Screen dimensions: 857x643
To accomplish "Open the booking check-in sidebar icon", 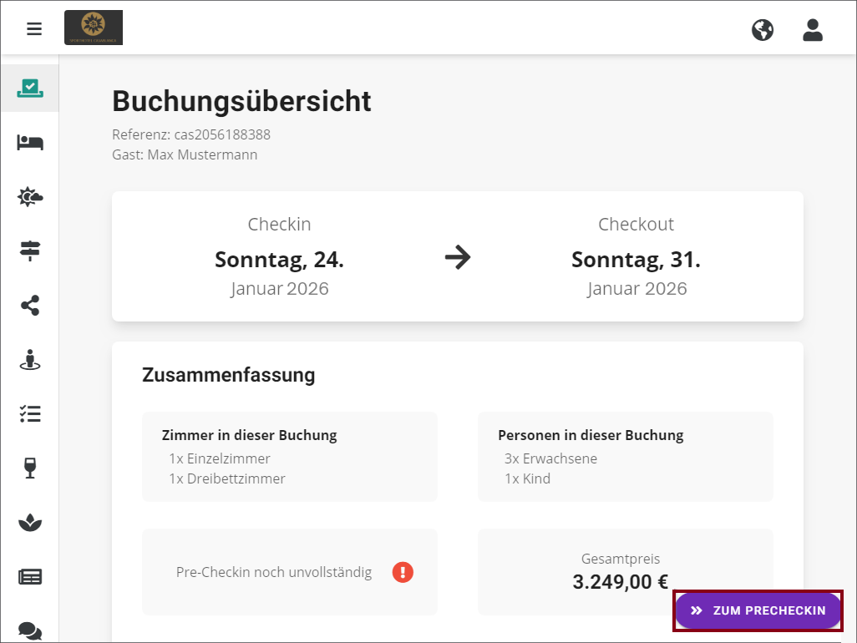I will click(30, 88).
